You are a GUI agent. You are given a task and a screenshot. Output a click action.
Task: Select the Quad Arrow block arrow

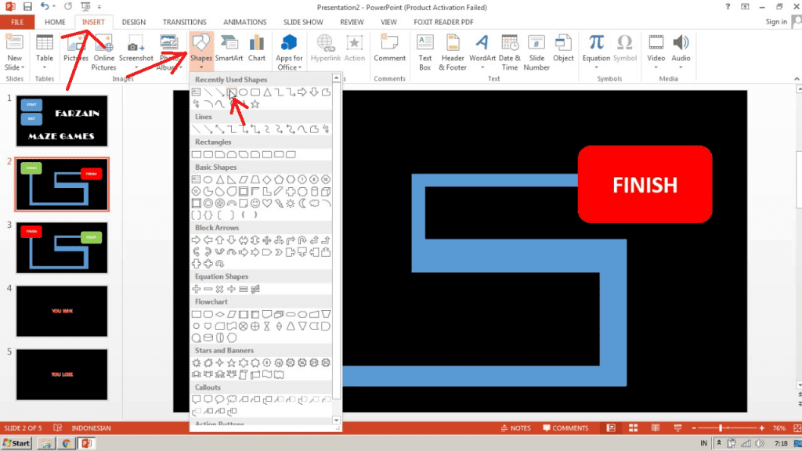[267, 240]
